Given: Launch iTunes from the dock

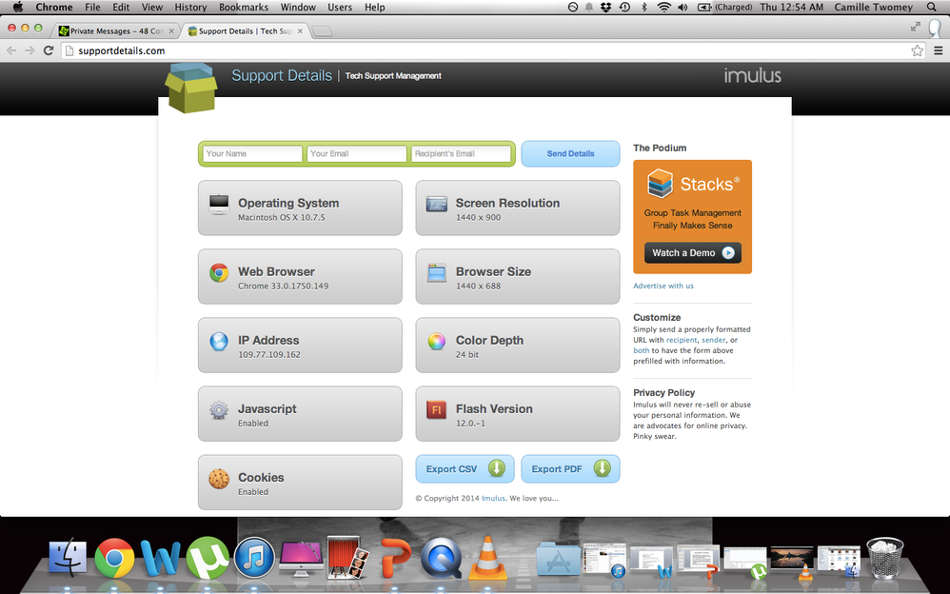Looking at the screenshot, I should pyautogui.click(x=254, y=558).
